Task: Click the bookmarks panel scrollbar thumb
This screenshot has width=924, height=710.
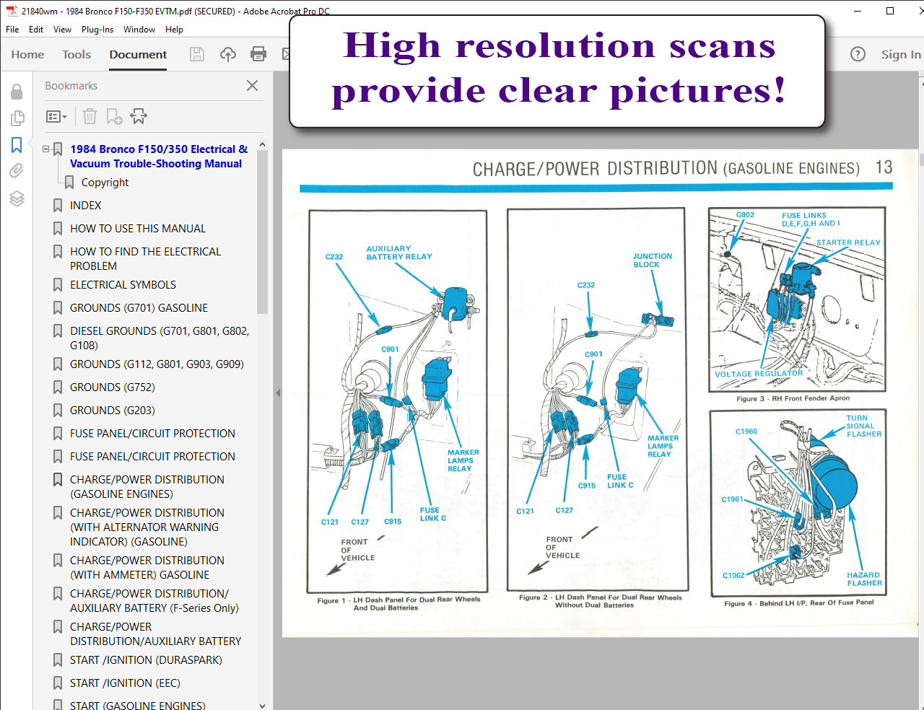Action: [262, 232]
